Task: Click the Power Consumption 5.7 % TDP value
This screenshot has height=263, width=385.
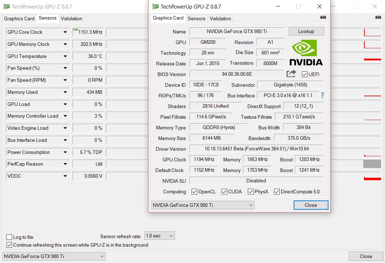Action: click(88, 152)
